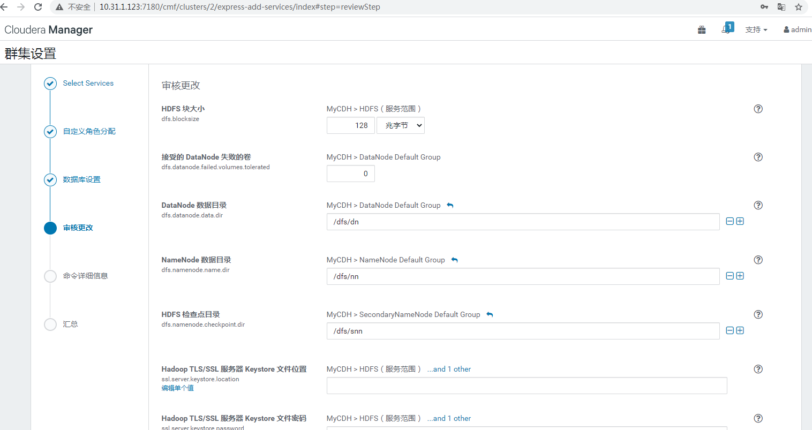Image resolution: width=812 pixels, height=430 pixels.
Task: Open help for NameNode data directory
Action: tap(758, 260)
